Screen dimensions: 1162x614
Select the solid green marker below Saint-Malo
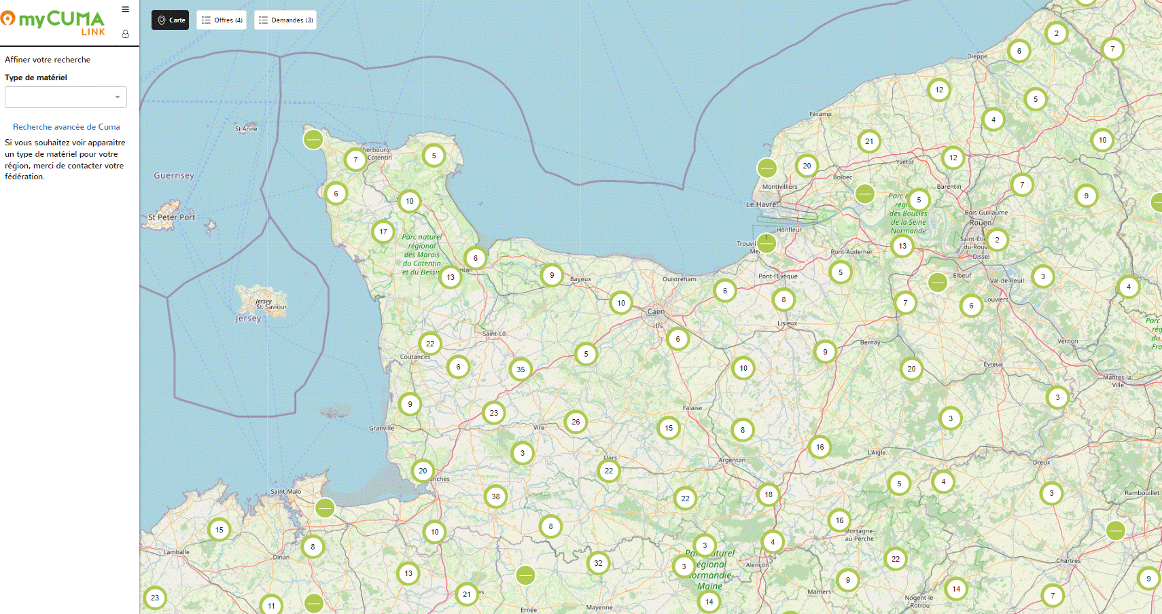pos(325,507)
